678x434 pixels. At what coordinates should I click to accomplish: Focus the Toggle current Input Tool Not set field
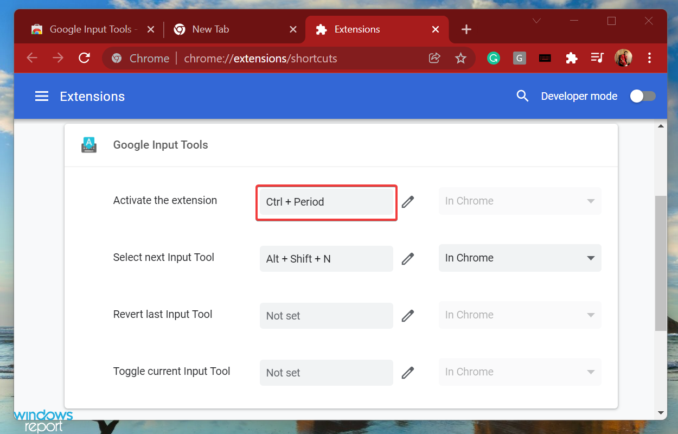click(327, 373)
